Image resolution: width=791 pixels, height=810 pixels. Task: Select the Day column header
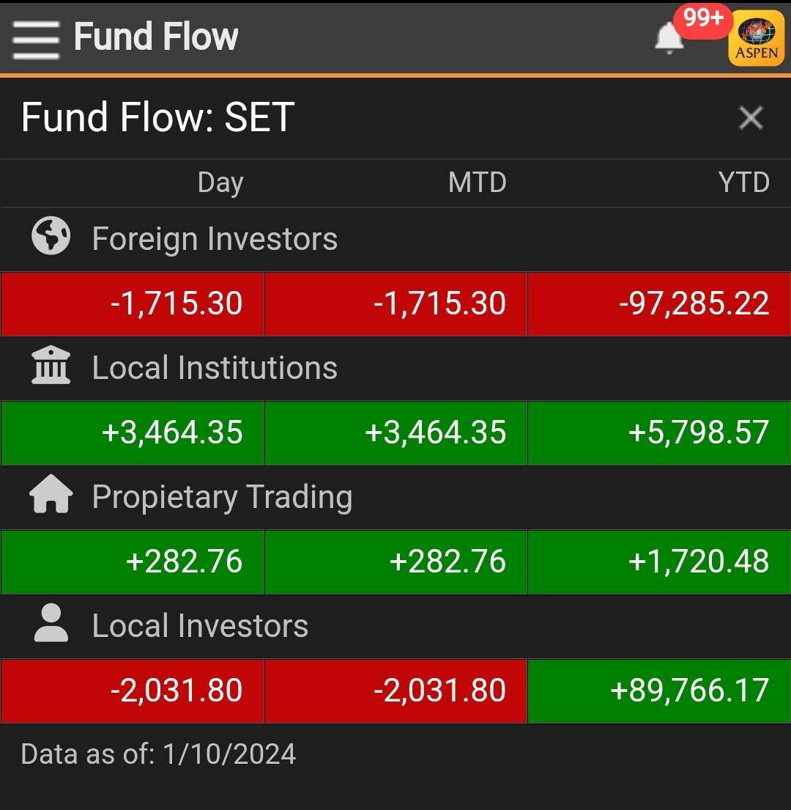tap(220, 183)
